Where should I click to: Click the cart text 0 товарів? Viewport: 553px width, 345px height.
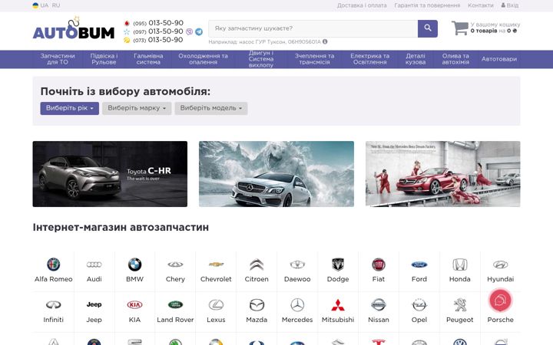coord(484,31)
